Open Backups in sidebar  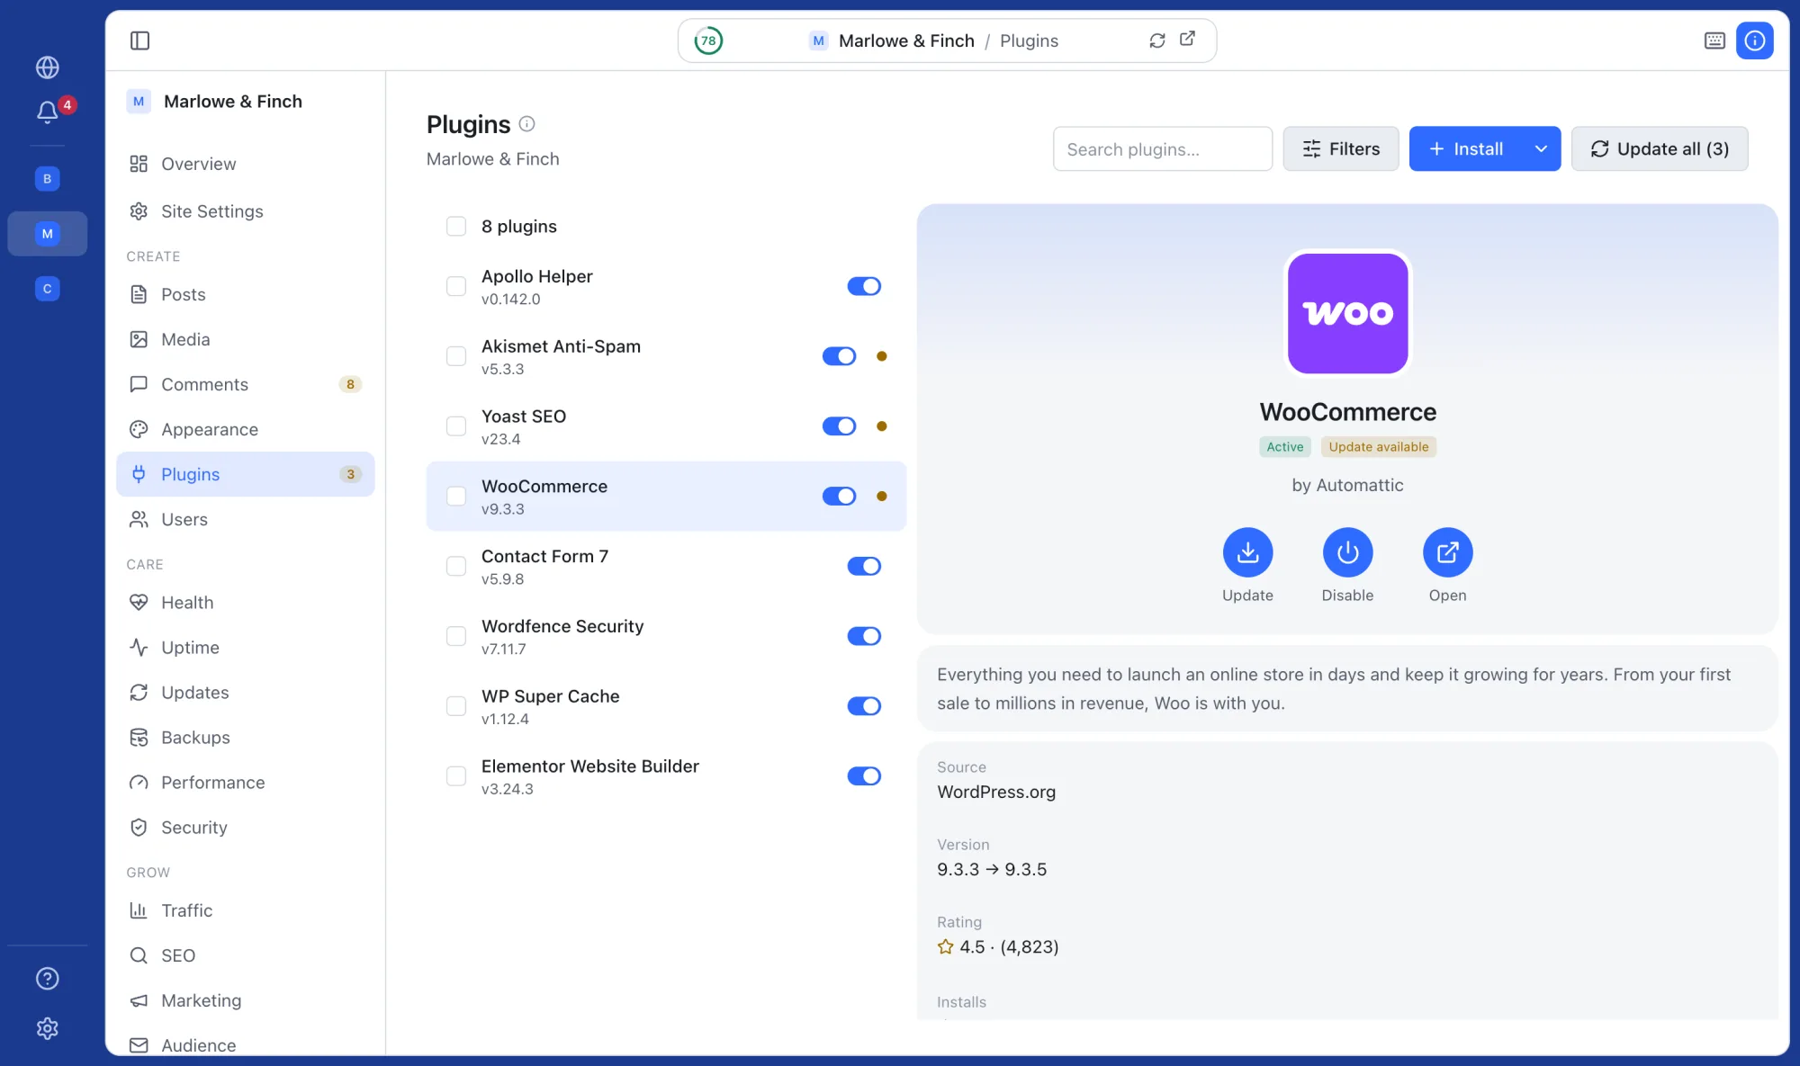245,738
